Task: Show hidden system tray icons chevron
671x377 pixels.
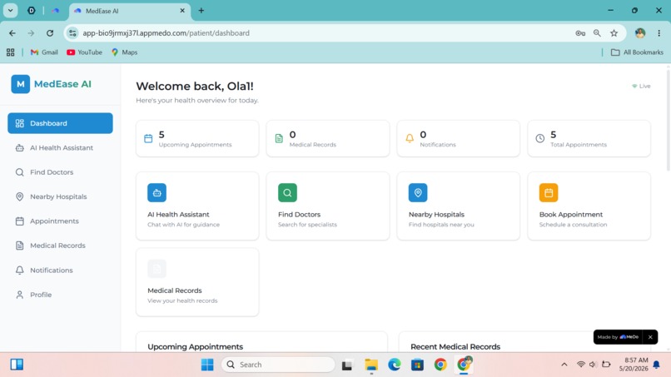Action: (564, 365)
